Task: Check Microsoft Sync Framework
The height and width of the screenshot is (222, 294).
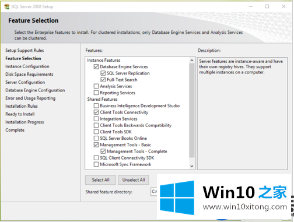Action: pos(96,164)
